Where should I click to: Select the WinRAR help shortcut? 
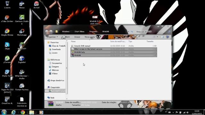114,52
